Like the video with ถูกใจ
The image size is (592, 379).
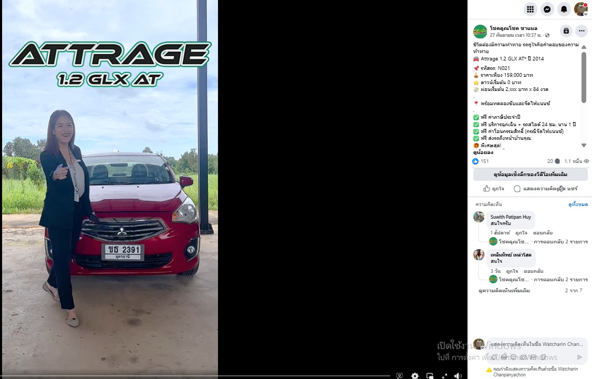pos(493,188)
